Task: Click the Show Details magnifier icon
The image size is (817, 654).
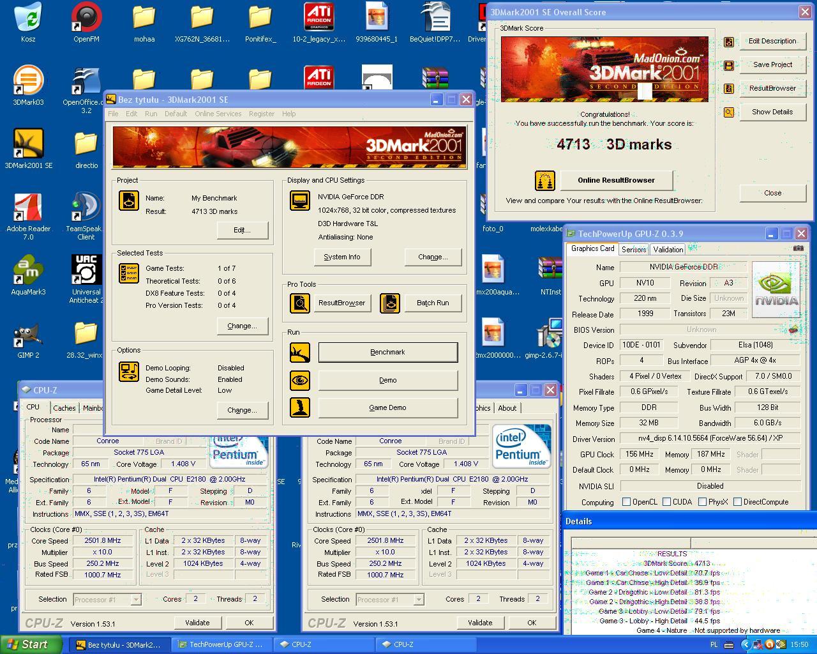Action: 728,112
